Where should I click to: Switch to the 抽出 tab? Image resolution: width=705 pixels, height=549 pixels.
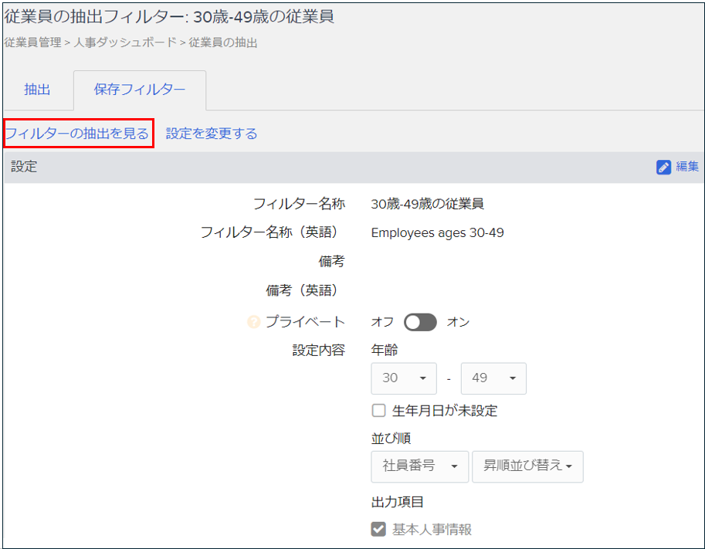(x=37, y=90)
